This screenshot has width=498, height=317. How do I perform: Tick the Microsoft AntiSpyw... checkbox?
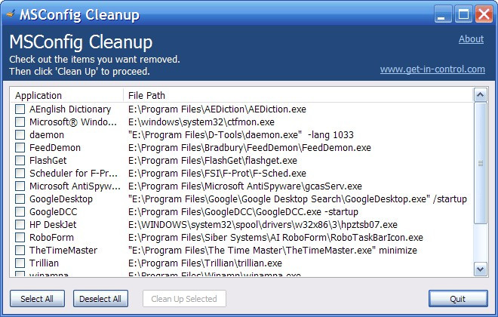pos(20,186)
